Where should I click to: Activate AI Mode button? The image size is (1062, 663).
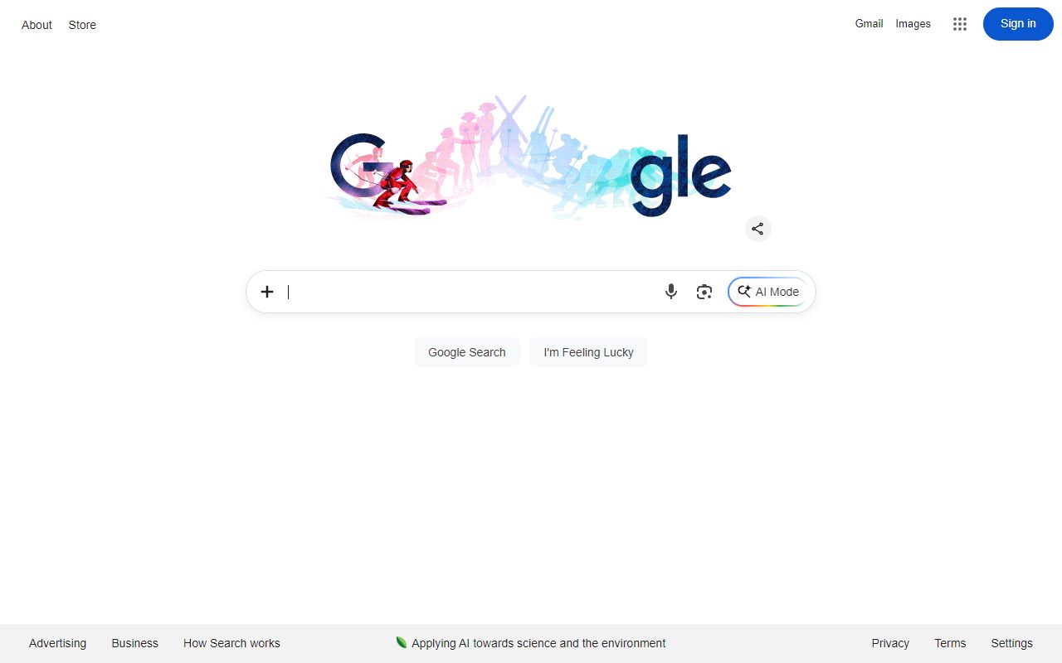coord(767,292)
